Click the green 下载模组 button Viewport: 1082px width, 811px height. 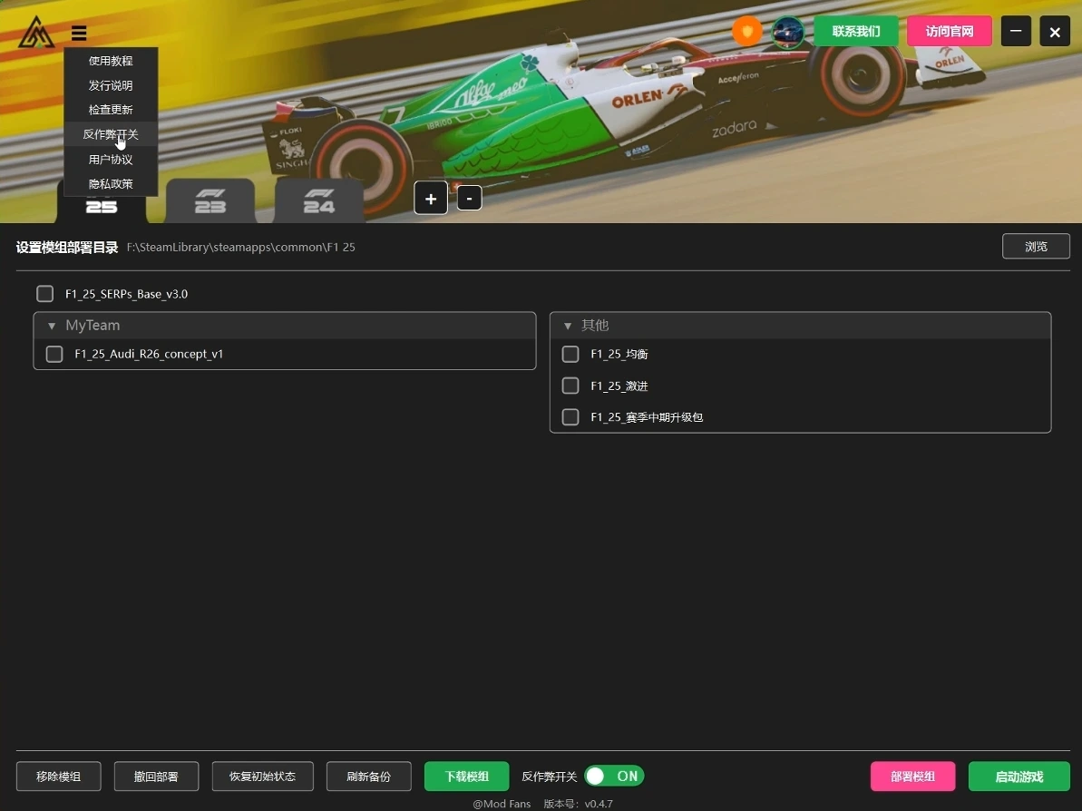coord(466,777)
